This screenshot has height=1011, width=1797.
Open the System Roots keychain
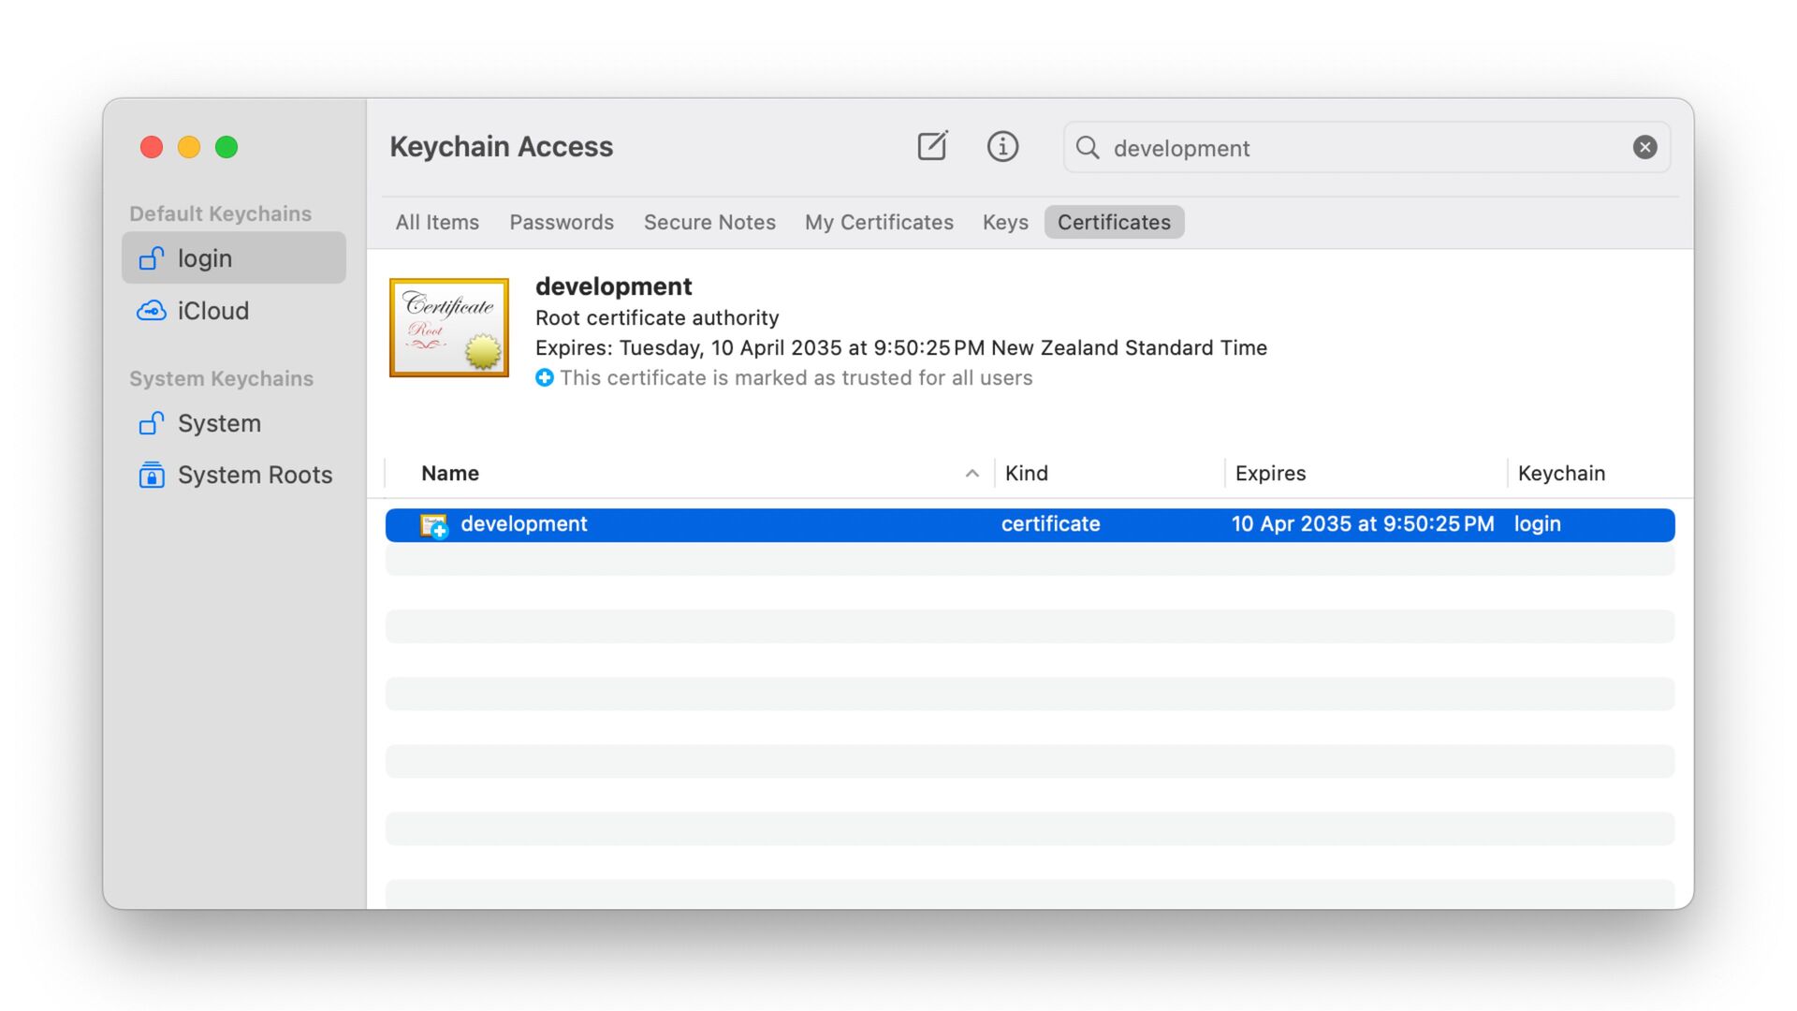[x=254, y=476]
